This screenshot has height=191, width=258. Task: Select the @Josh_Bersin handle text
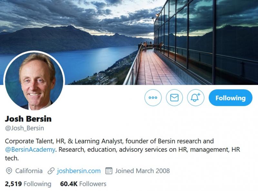click(25, 128)
